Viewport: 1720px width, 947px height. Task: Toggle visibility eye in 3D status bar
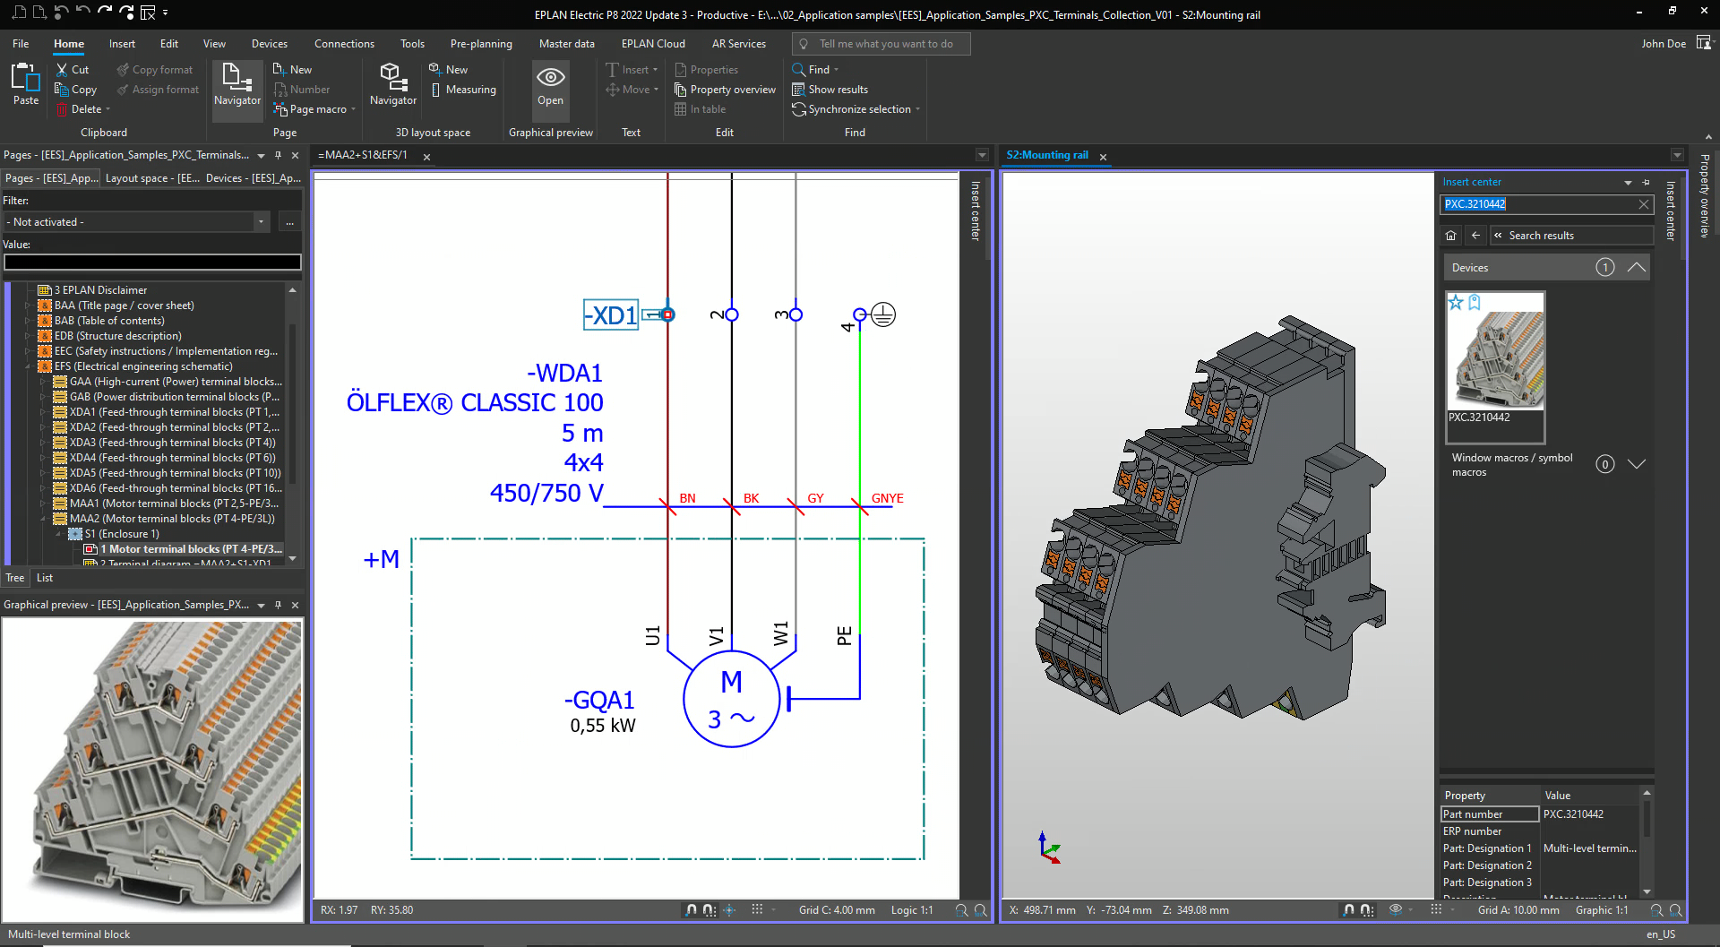[x=1395, y=909]
